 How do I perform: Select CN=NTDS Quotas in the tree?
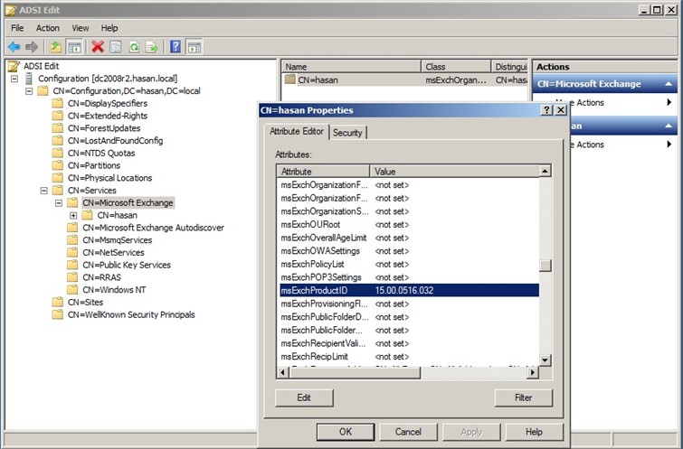point(101,154)
